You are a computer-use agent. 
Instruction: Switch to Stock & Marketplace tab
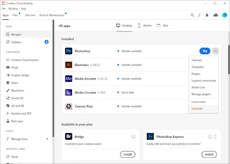[x=52, y=15]
